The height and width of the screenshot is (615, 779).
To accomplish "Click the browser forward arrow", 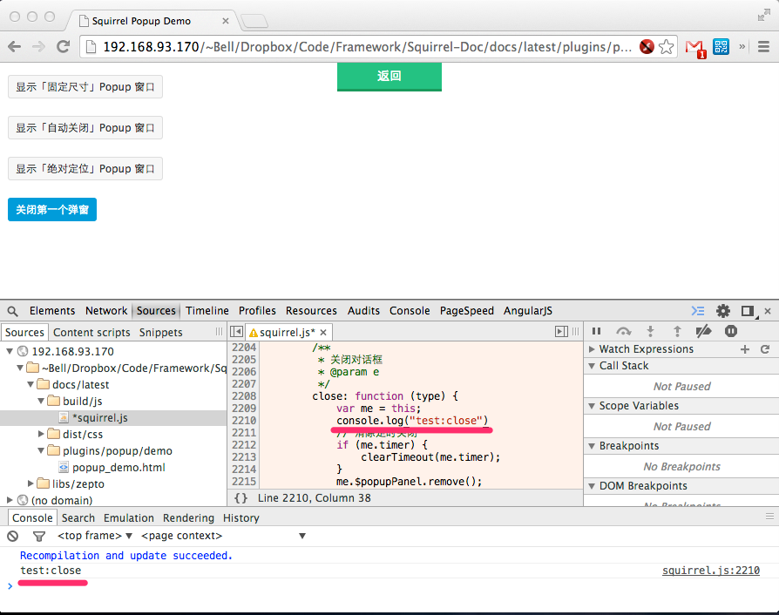I will click(x=38, y=47).
